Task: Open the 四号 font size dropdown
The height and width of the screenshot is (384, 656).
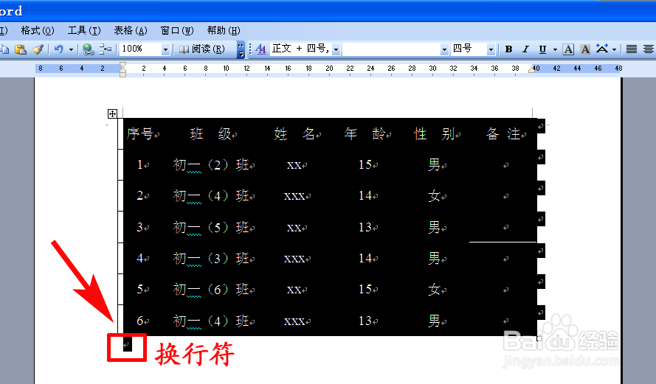Action: [491, 49]
